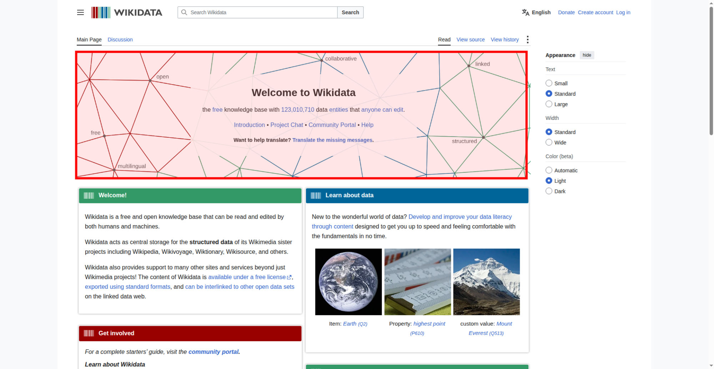Open the community portal link under Get involved
The width and height of the screenshot is (714, 369).
tap(213, 352)
